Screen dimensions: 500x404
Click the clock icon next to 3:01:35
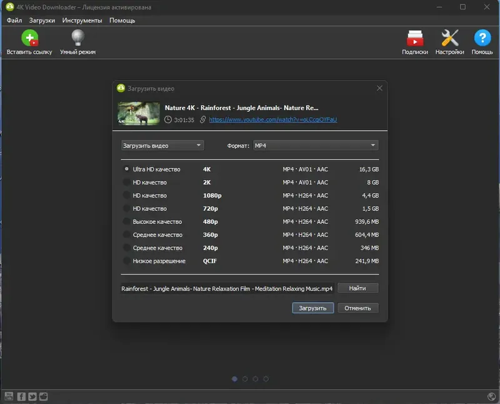click(x=167, y=119)
